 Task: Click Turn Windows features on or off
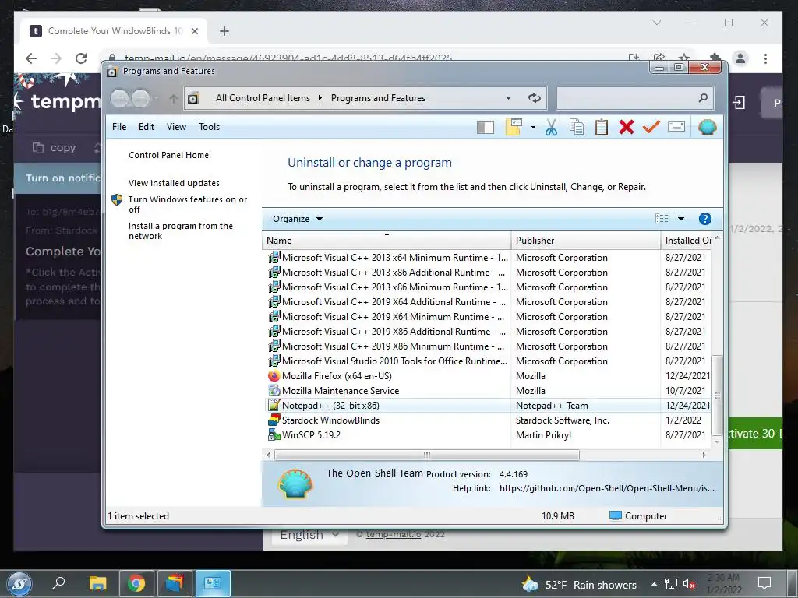(x=187, y=205)
